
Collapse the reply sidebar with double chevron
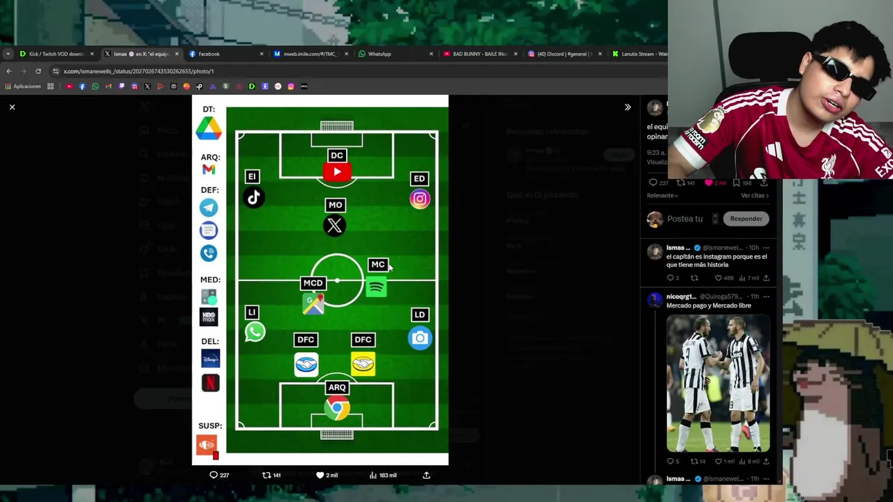(x=627, y=107)
